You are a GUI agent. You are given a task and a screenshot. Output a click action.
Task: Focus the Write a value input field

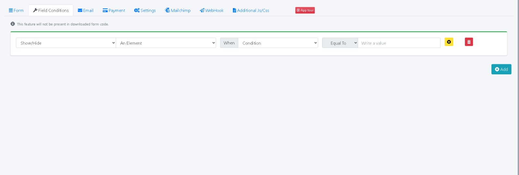coord(399,43)
